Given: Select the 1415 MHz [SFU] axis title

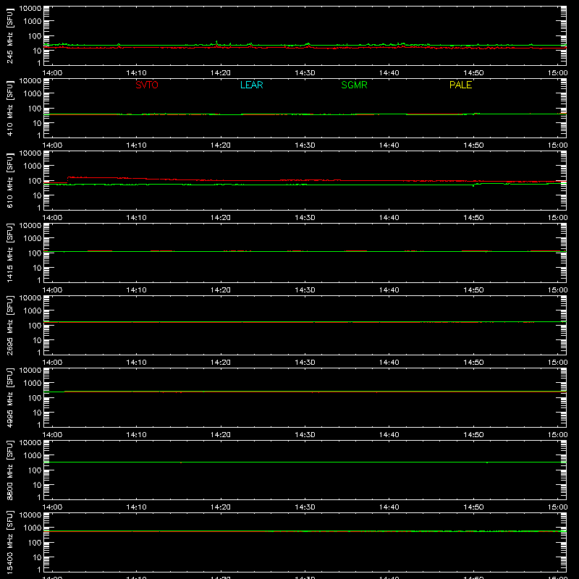Looking at the screenshot, I should click(10, 253).
